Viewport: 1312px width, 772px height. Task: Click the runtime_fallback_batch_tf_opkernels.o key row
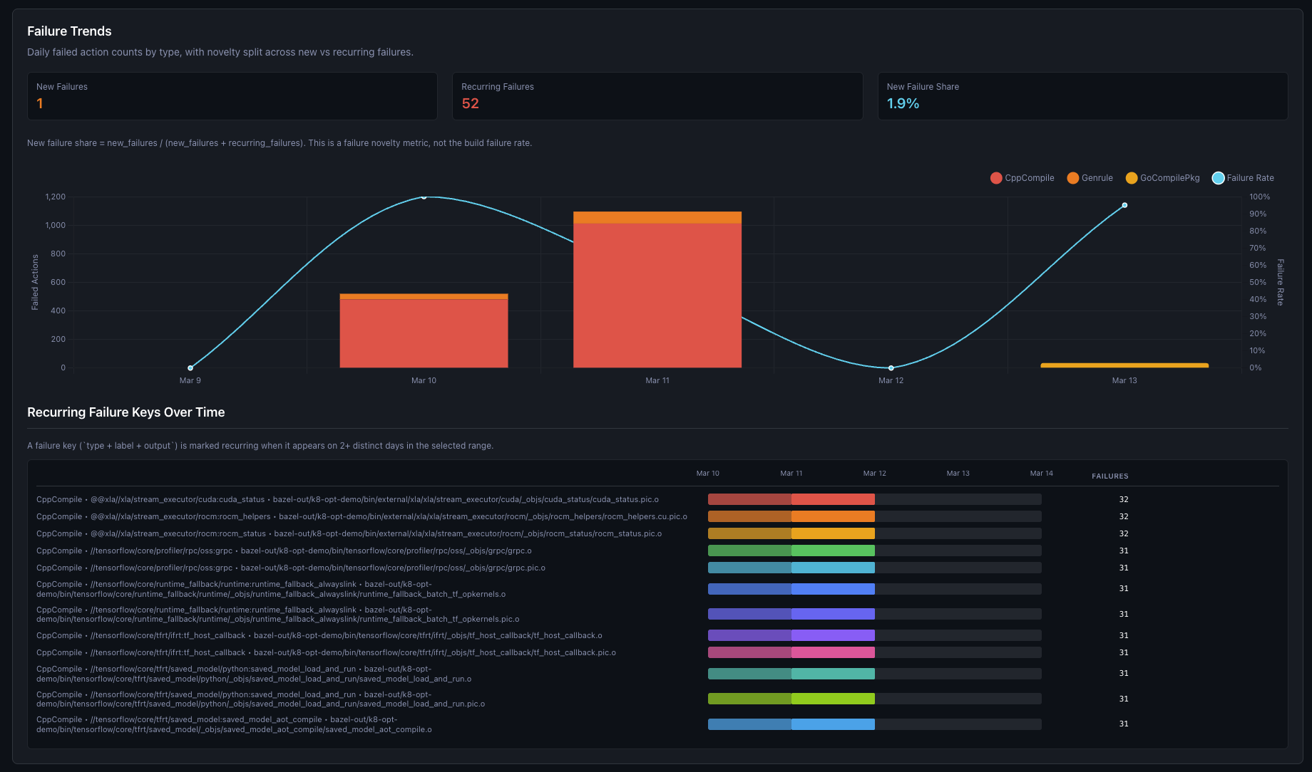(x=657, y=589)
